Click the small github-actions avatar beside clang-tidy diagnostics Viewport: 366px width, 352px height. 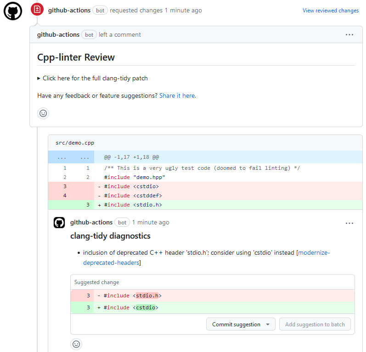pos(59,223)
